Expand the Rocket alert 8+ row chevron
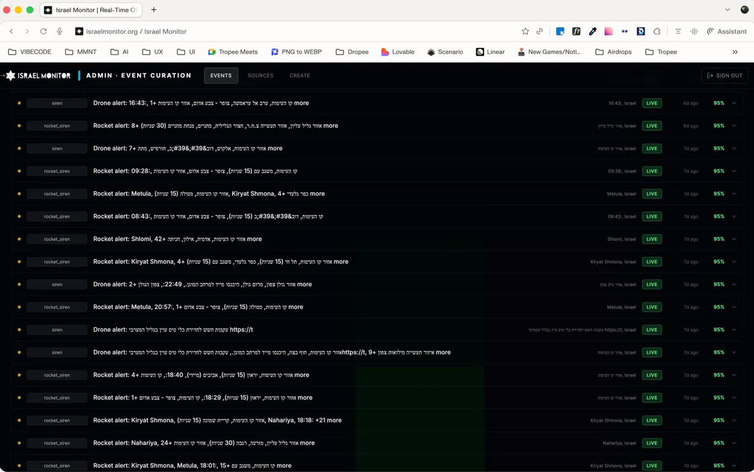Image resolution: width=754 pixels, height=472 pixels. coord(734,126)
